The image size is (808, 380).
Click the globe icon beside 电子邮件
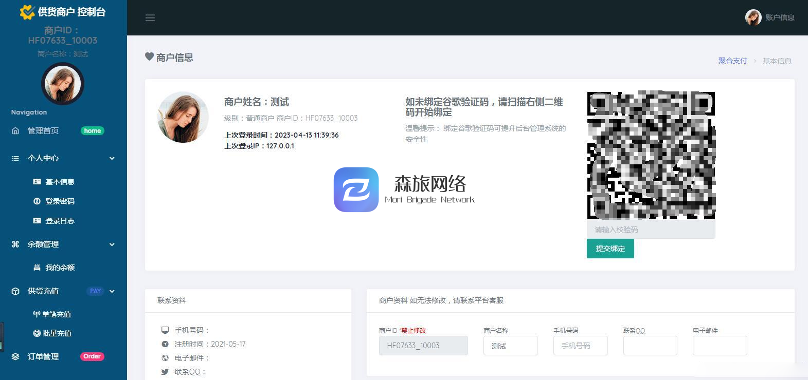coord(165,358)
